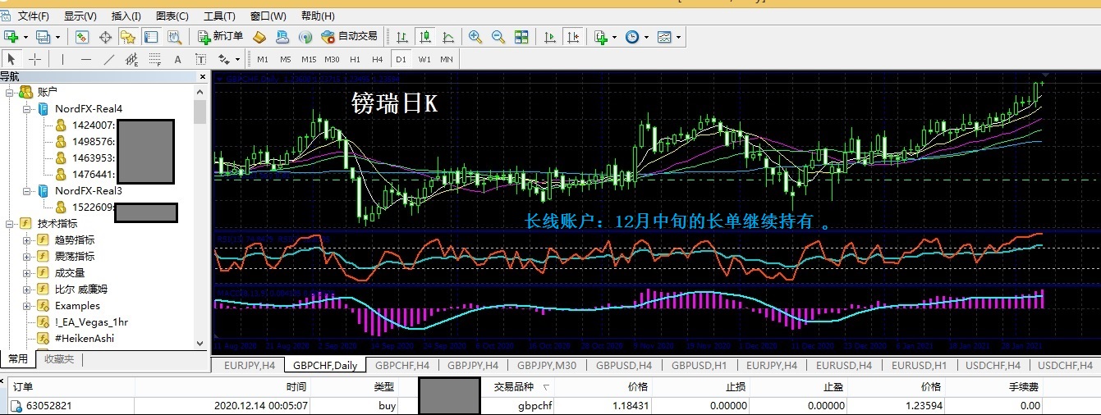
Task: Open the Data Window icon
Action: [105, 37]
